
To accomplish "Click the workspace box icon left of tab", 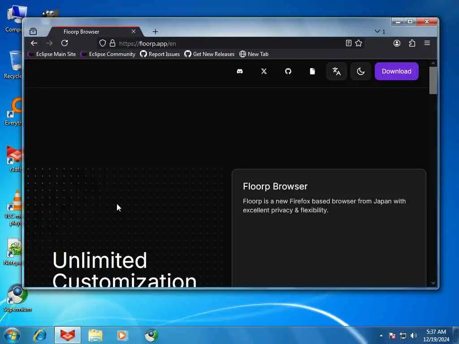I will tap(33, 32).
